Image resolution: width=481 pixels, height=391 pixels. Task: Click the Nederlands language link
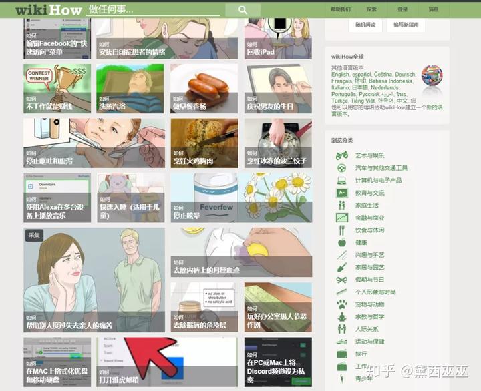click(x=385, y=87)
